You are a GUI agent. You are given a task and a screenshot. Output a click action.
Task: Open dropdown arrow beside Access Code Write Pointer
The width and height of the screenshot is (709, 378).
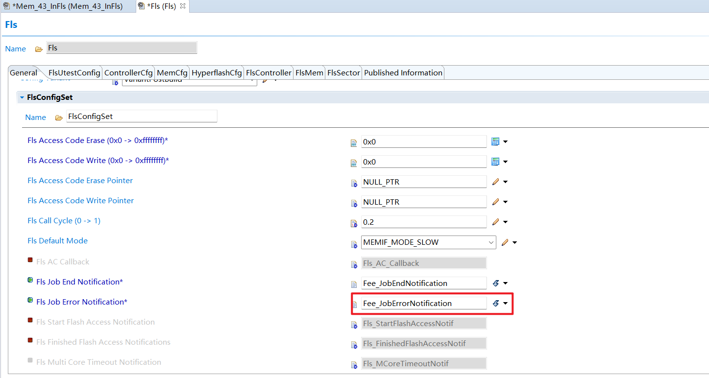[x=505, y=202]
